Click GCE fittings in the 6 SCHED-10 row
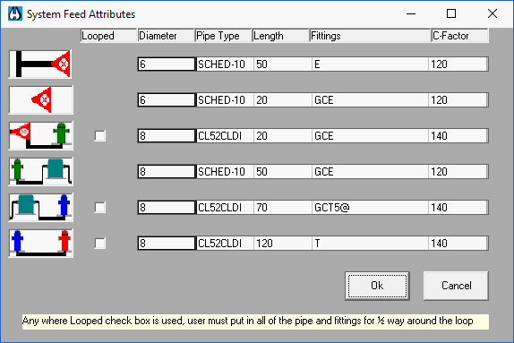Screen dimensions: 514x343 click(370, 100)
